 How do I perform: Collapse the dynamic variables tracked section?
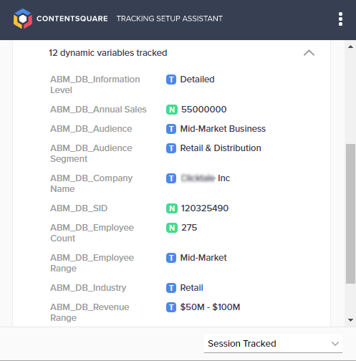tap(309, 53)
